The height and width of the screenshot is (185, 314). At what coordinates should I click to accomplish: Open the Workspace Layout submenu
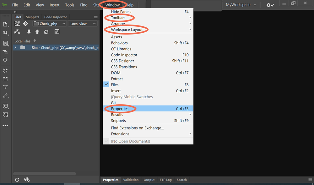127,30
